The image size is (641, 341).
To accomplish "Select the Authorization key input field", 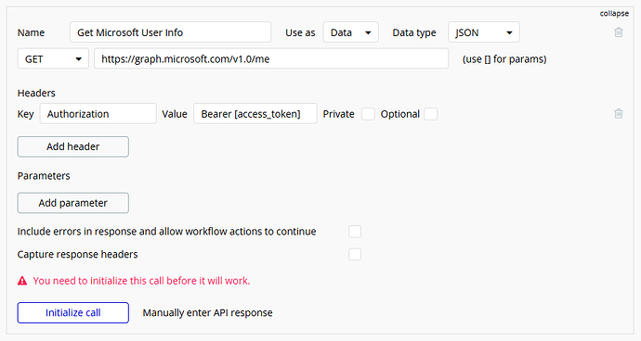I will click(98, 114).
